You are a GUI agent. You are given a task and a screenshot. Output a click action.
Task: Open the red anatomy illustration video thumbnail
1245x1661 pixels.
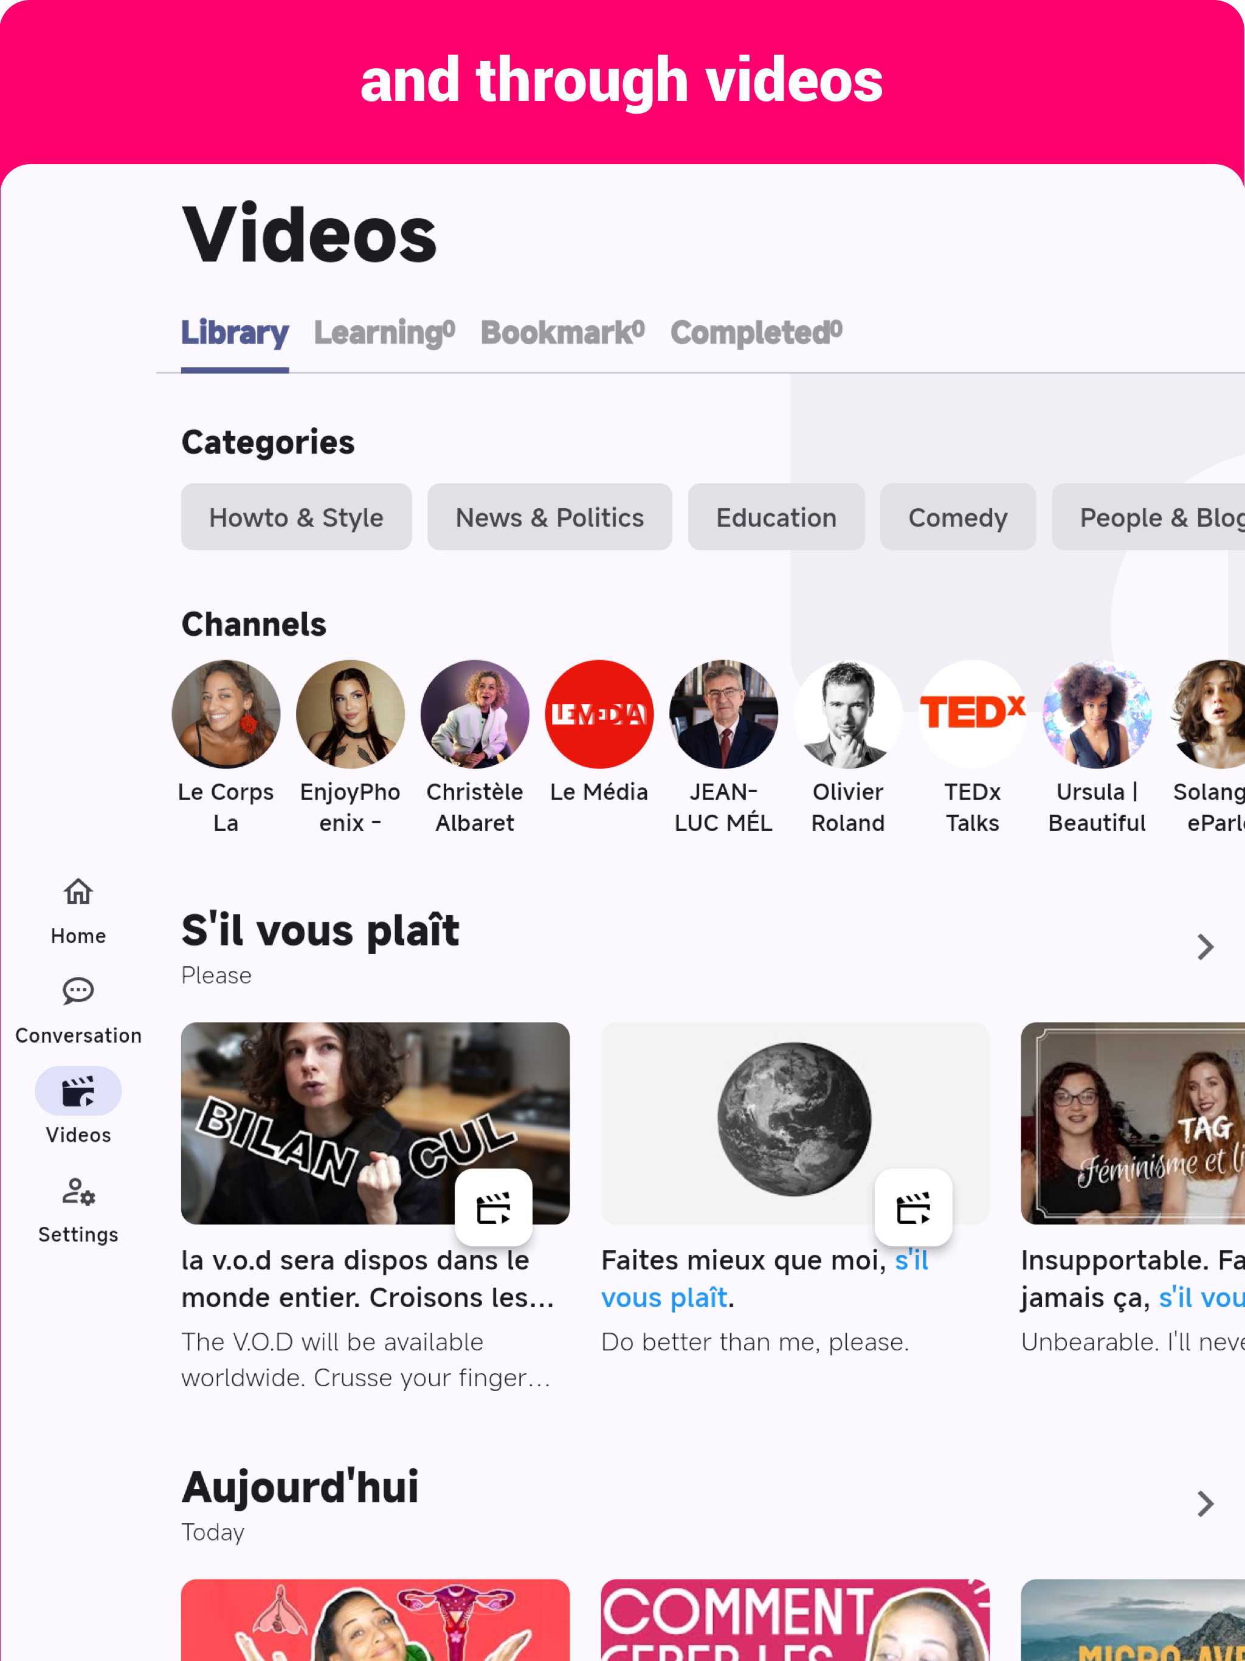376,1620
